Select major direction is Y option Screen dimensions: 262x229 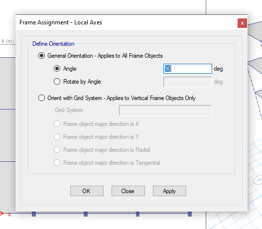tap(57, 137)
